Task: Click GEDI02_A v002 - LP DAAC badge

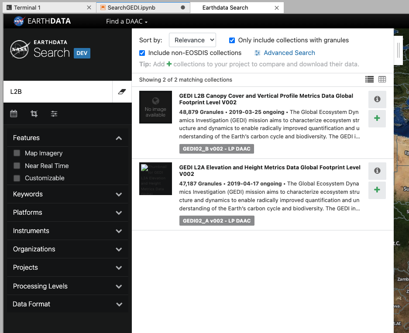Action: tap(217, 220)
